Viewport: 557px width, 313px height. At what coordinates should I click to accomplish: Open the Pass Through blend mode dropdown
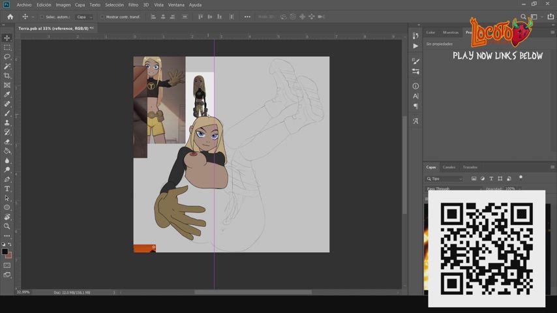coord(454,188)
